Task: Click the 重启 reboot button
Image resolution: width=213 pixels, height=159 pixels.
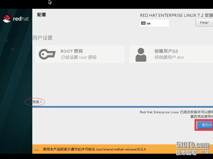Action: pos(205,125)
